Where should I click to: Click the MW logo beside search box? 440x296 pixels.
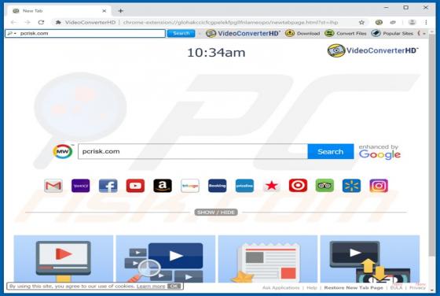coord(63,151)
